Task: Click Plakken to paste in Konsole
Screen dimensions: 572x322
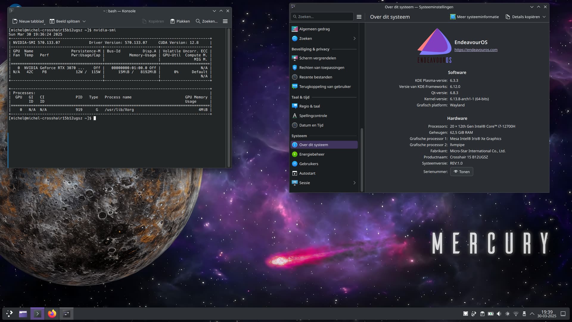Action: tap(180, 21)
